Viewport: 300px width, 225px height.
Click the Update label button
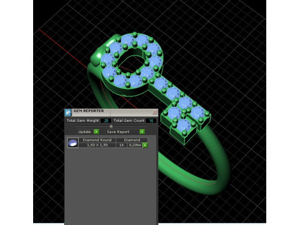pos(84,132)
